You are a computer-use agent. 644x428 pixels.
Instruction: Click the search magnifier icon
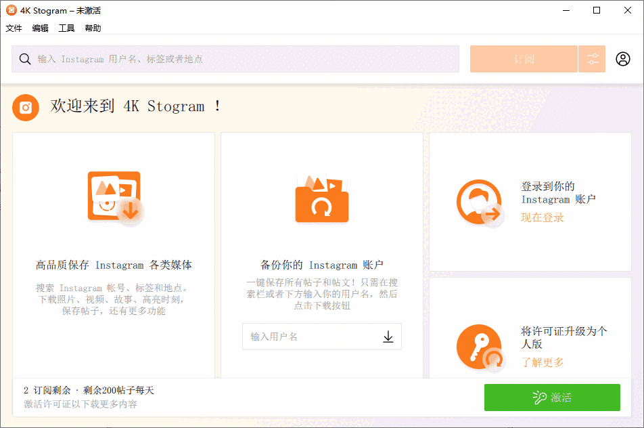click(x=25, y=59)
